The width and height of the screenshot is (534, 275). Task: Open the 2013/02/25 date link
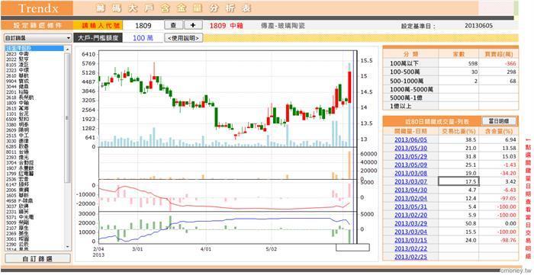(410, 257)
